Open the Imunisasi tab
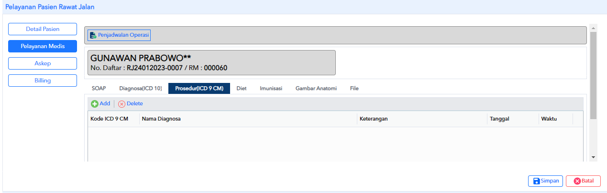Image resolution: width=607 pixels, height=193 pixels. (x=271, y=89)
